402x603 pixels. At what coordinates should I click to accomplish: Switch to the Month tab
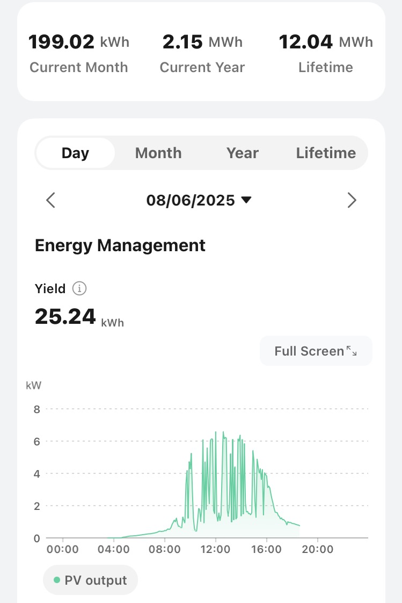click(158, 153)
